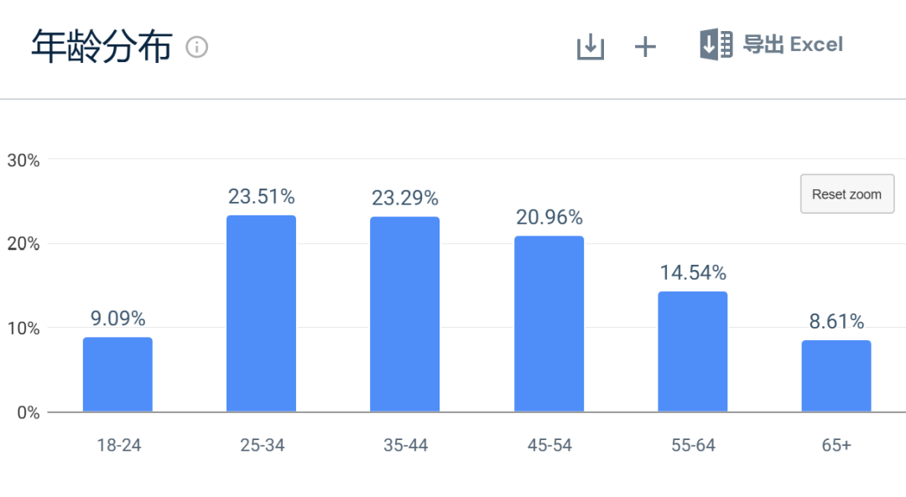Click the 年龄分布 chart title
This screenshot has height=497, width=906.
point(102,47)
